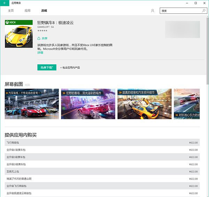Switch to the 主页 home tab
This screenshot has width=209, height=197.
pyautogui.click(x=11, y=11)
